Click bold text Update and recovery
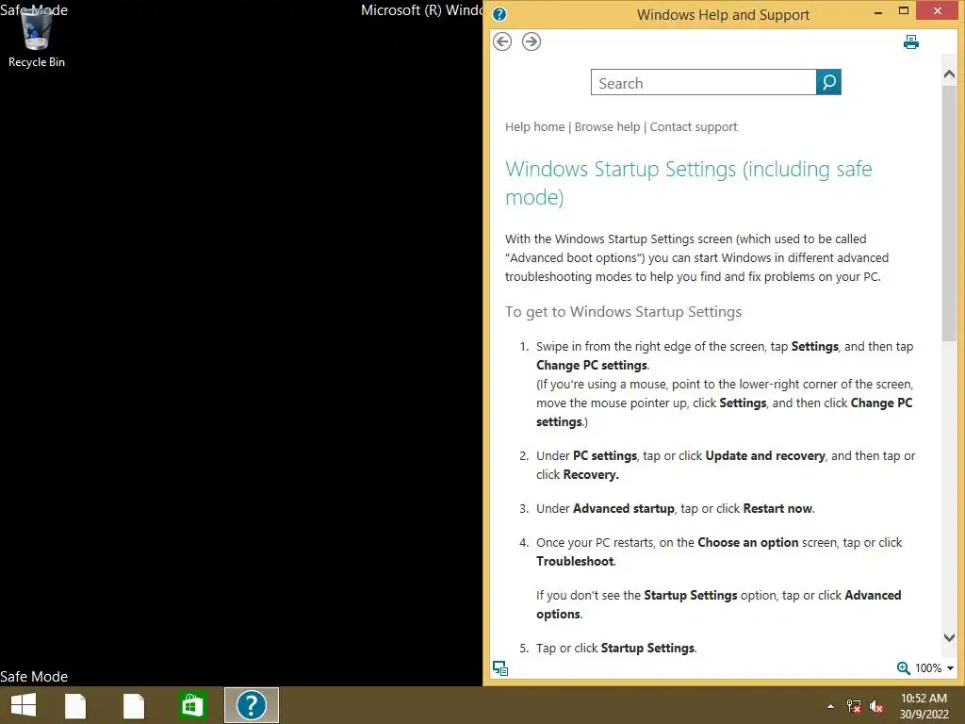This screenshot has height=724, width=965. coord(765,456)
